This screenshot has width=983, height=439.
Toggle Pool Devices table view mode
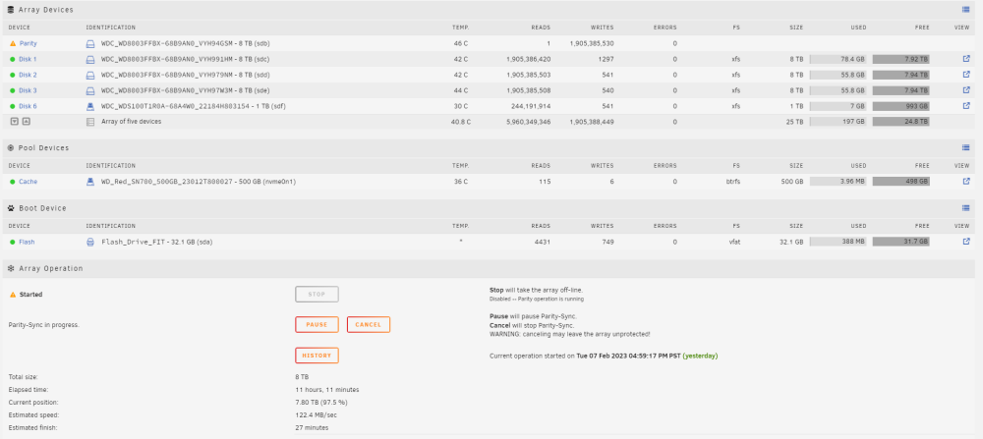[x=966, y=147]
